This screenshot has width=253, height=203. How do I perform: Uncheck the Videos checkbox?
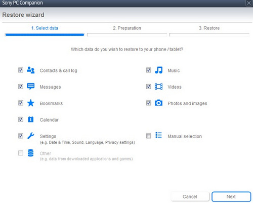pos(148,87)
